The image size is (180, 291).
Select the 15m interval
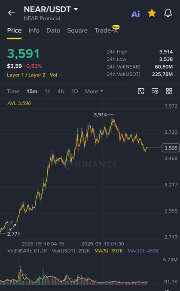pyautogui.click(x=32, y=91)
